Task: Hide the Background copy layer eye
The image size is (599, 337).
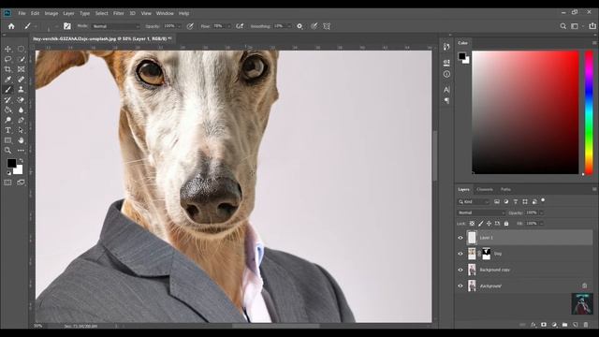Action: pyautogui.click(x=460, y=270)
